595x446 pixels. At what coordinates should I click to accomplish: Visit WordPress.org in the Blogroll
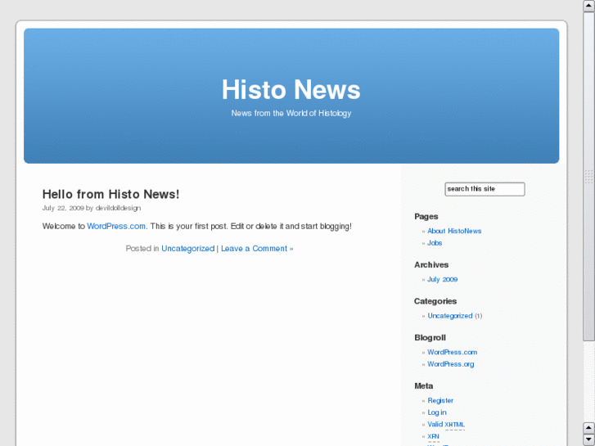451,364
